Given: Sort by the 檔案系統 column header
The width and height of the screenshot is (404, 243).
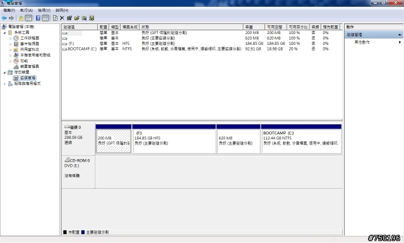Looking at the screenshot, I should (x=130, y=27).
